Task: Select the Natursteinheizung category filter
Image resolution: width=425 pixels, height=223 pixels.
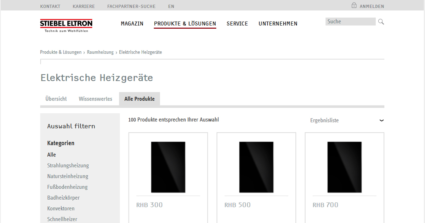Action: pos(67,176)
